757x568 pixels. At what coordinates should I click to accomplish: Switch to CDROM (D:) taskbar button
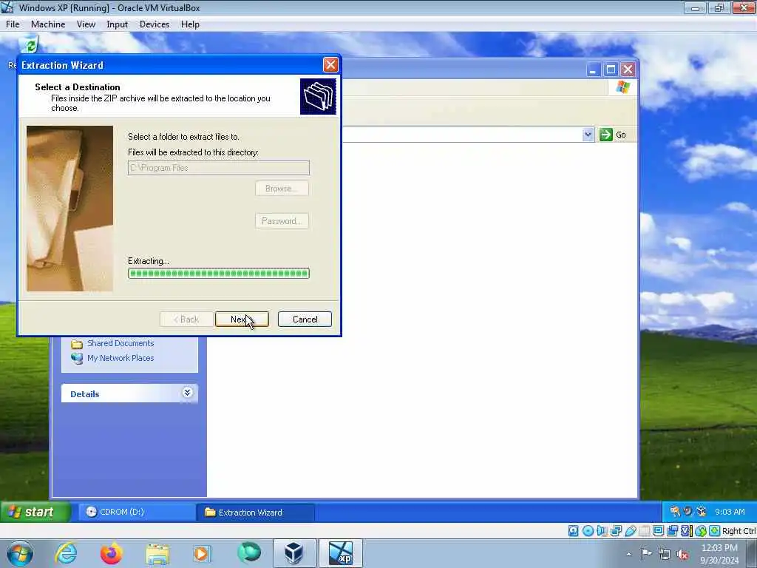pyautogui.click(x=137, y=512)
